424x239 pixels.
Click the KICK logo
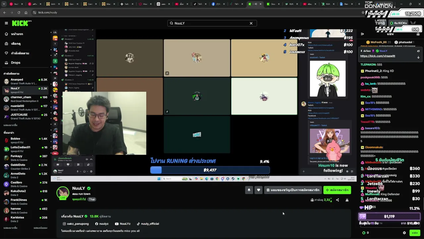(22, 23)
